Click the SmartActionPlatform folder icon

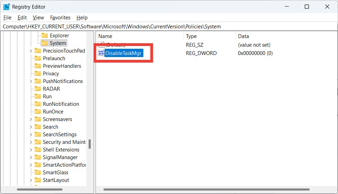coord(38,165)
